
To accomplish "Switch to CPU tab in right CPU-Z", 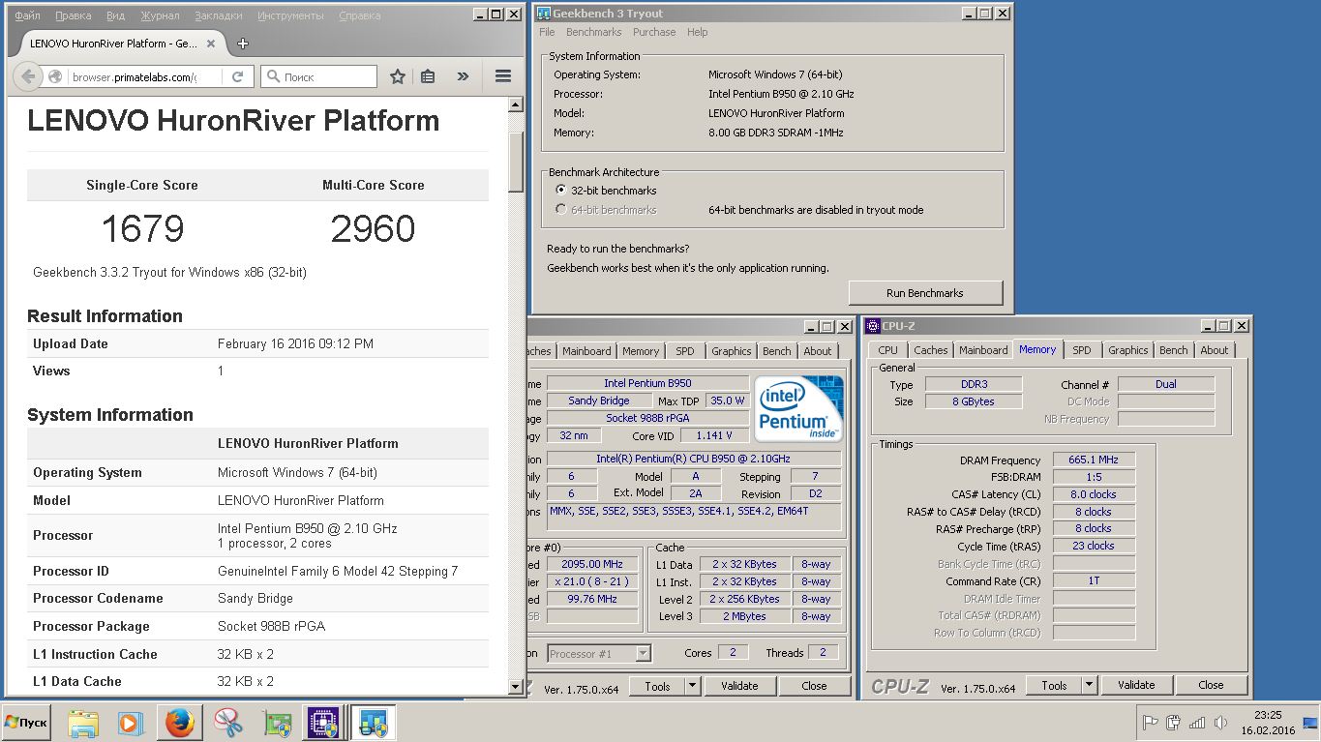I will (887, 350).
